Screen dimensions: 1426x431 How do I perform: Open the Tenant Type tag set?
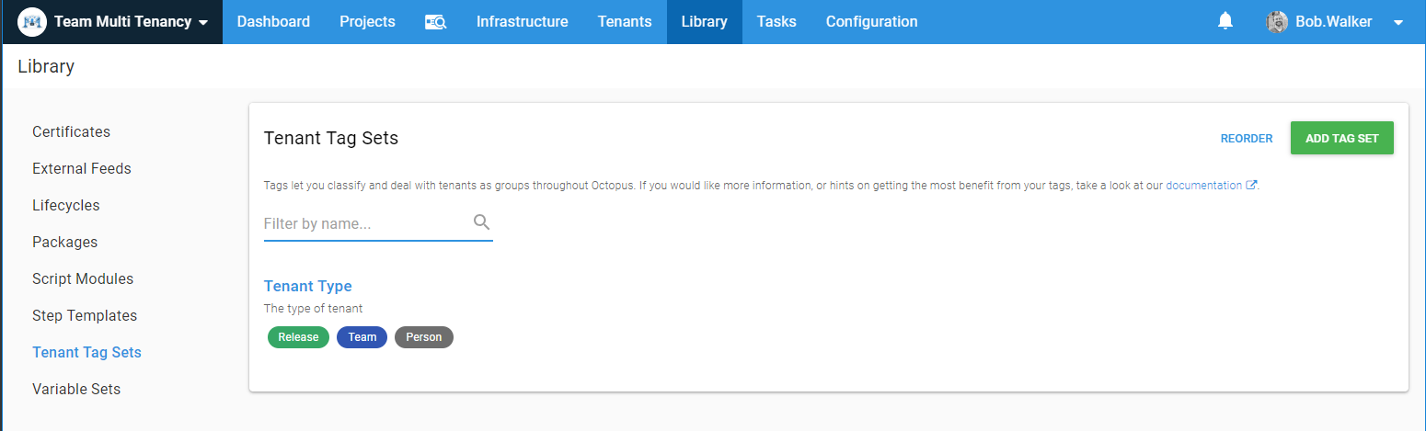(307, 286)
